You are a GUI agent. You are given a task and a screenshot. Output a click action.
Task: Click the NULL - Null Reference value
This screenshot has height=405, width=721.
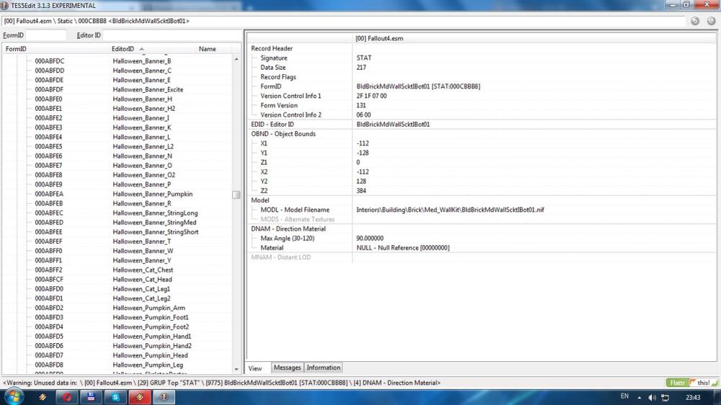click(x=403, y=247)
